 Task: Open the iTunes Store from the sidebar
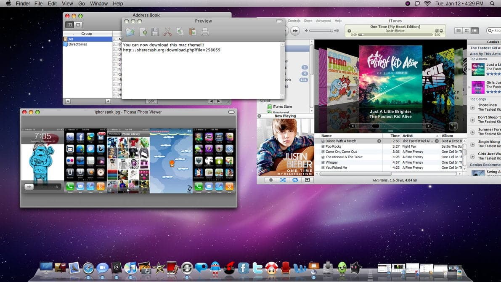click(283, 107)
